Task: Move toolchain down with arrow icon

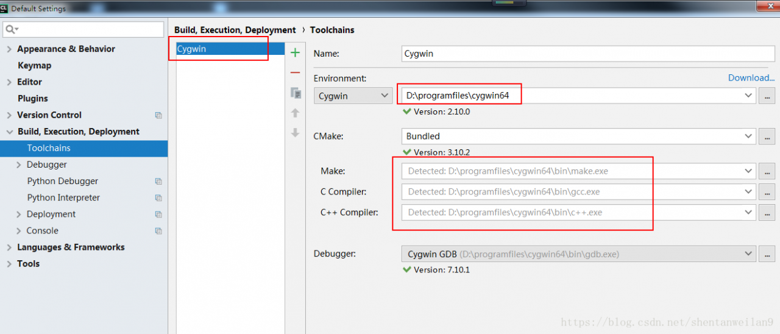Action: (296, 133)
